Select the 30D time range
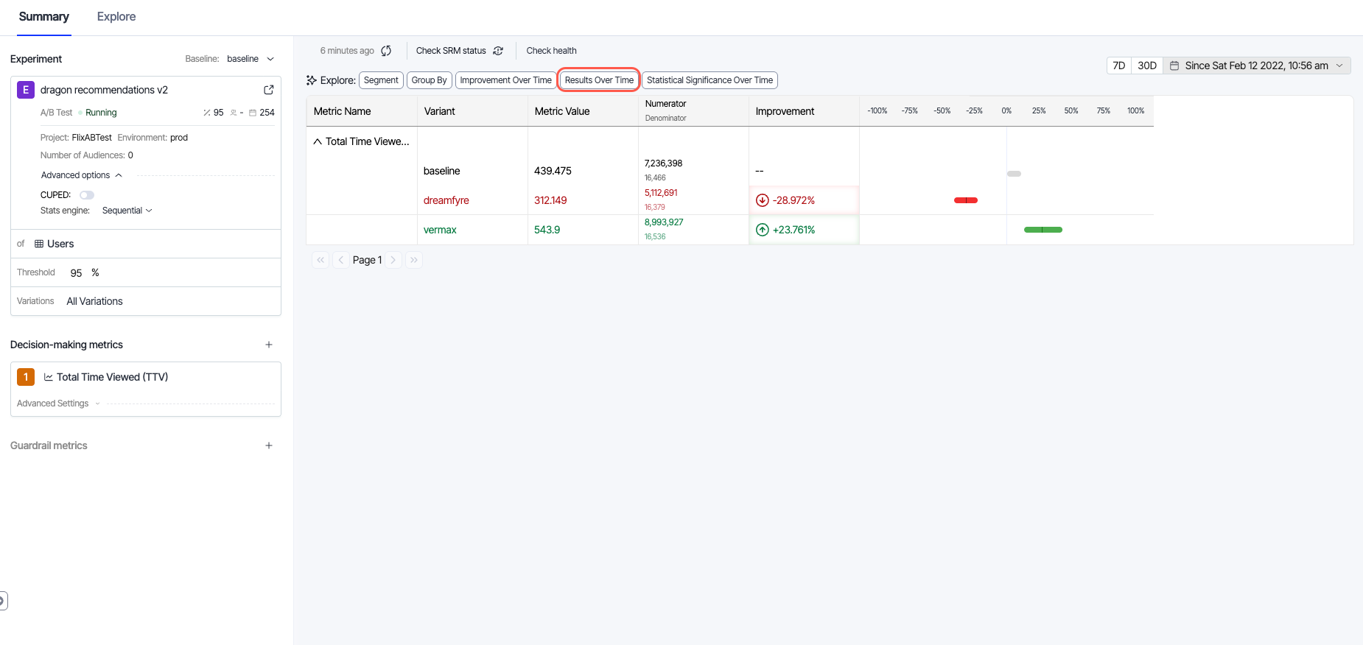1363x645 pixels. 1146,66
